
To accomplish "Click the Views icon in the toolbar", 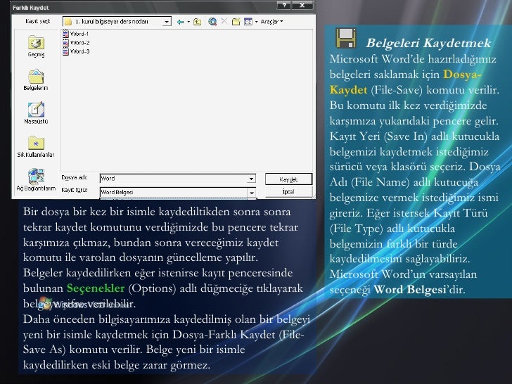I will click(x=248, y=22).
